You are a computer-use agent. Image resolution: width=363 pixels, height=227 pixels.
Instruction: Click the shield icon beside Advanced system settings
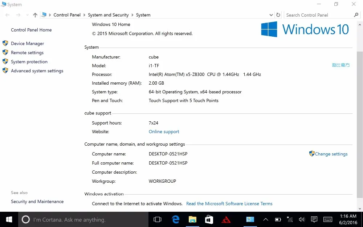coord(5,70)
